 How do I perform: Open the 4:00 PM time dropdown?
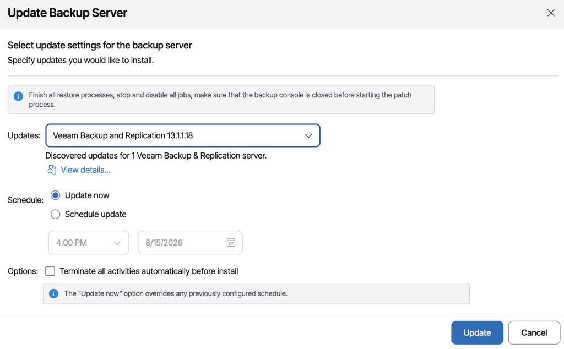pyautogui.click(x=89, y=243)
